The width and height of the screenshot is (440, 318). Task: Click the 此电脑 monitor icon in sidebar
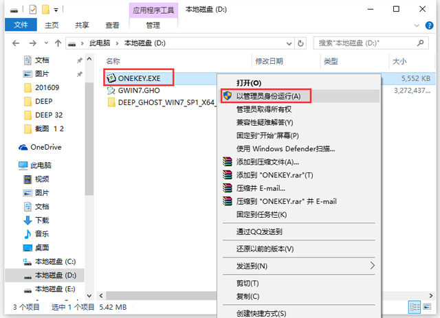point(23,166)
